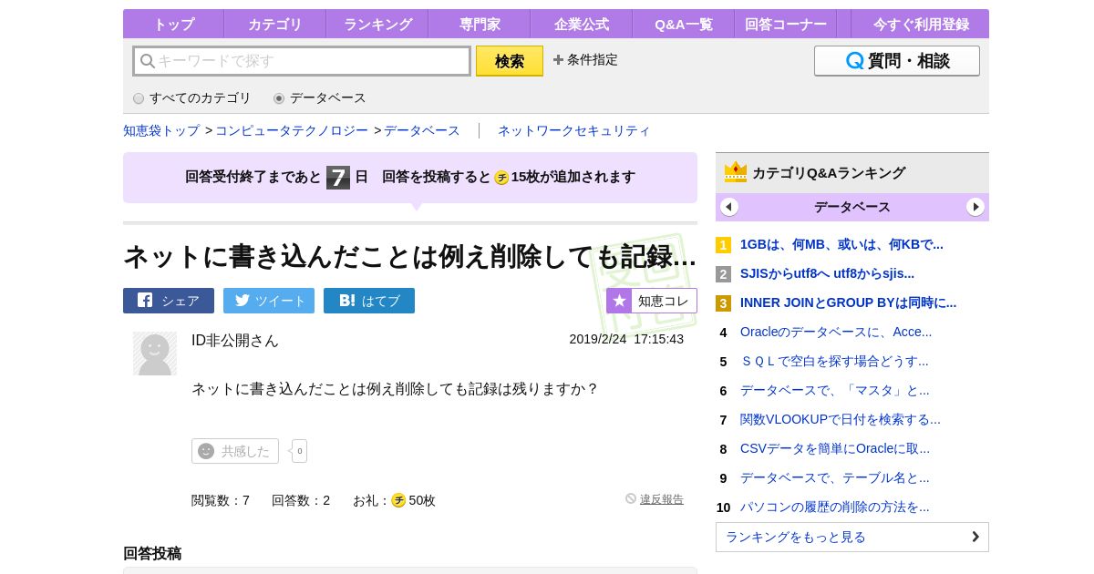Open データベースで、「マスタ」と question
The height and width of the screenshot is (574, 1094).
[835, 390]
